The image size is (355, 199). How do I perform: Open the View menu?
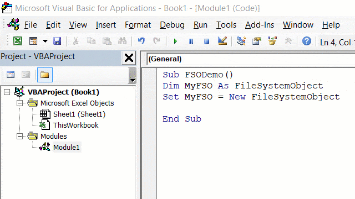78,25
